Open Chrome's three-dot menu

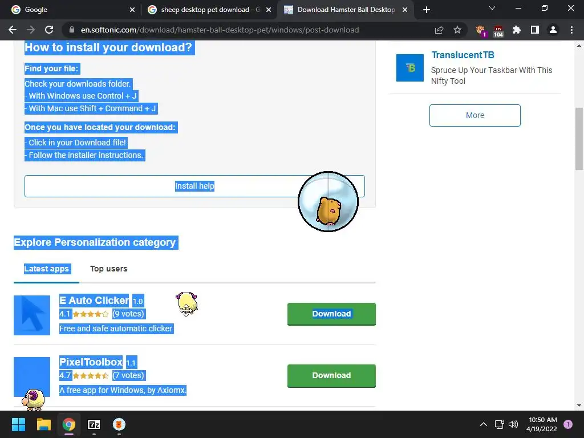point(571,30)
